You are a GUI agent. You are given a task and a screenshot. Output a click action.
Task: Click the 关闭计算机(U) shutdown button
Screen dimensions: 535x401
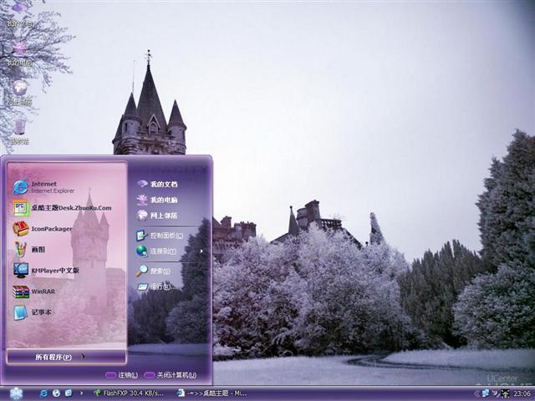click(x=171, y=375)
